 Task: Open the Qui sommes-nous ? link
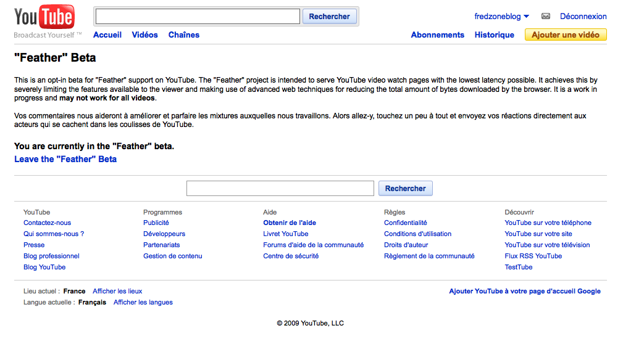click(x=54, y=234)
